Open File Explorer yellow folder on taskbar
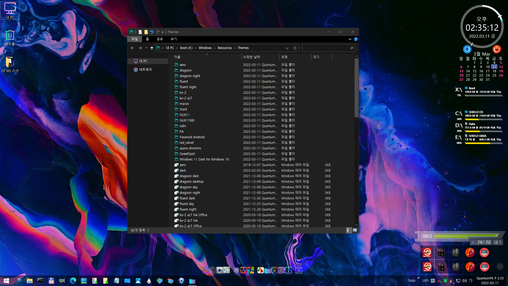 tap(29, 281)
